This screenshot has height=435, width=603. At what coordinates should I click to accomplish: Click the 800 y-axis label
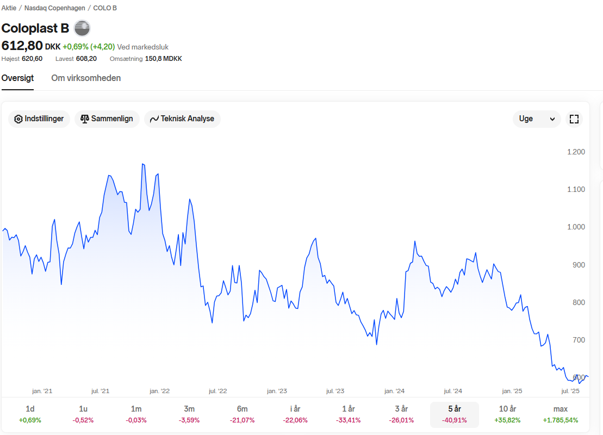pos(579,303)
